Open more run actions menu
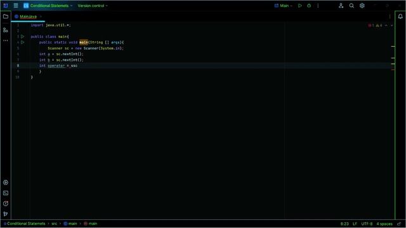 tap(318, 6)
